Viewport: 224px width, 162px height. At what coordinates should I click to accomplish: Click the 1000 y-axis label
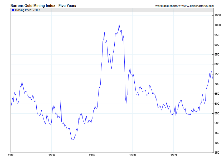click(218, 25)
